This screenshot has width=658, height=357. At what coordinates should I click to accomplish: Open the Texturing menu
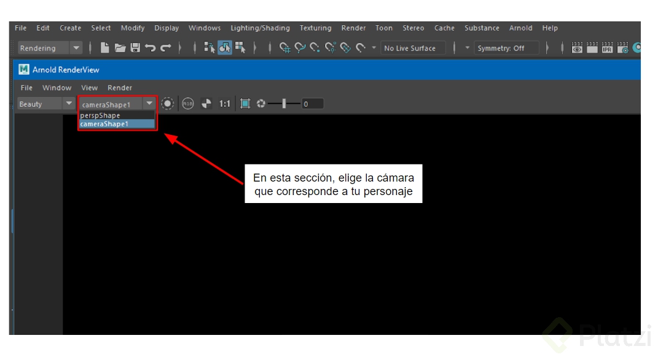coord(315,28)
